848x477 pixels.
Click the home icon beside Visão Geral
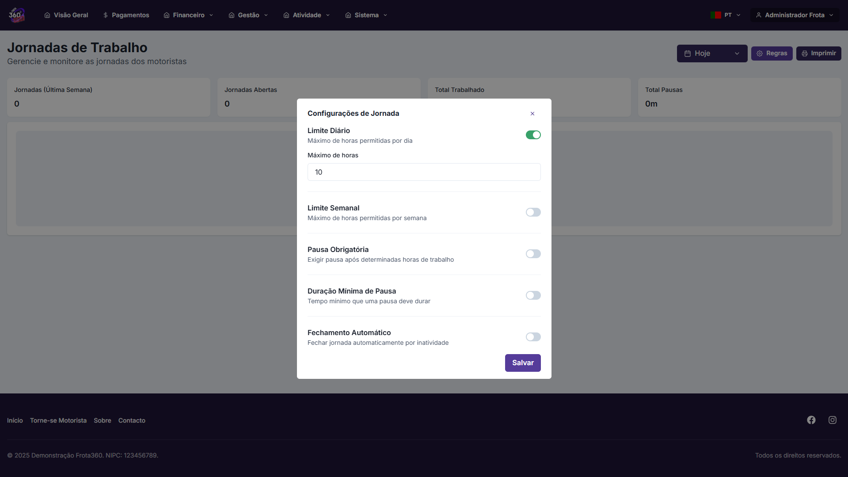47,15
